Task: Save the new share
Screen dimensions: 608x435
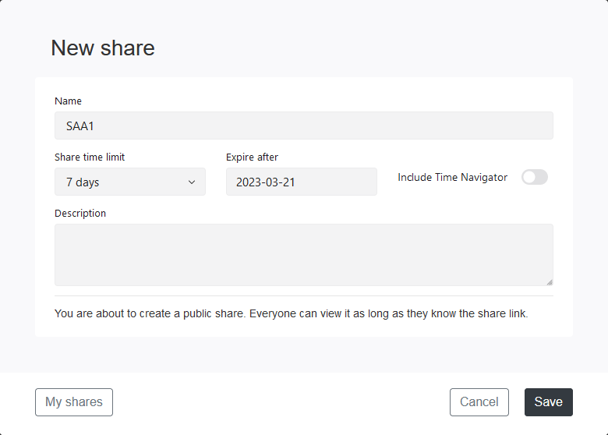Action: tap(548, 402)
